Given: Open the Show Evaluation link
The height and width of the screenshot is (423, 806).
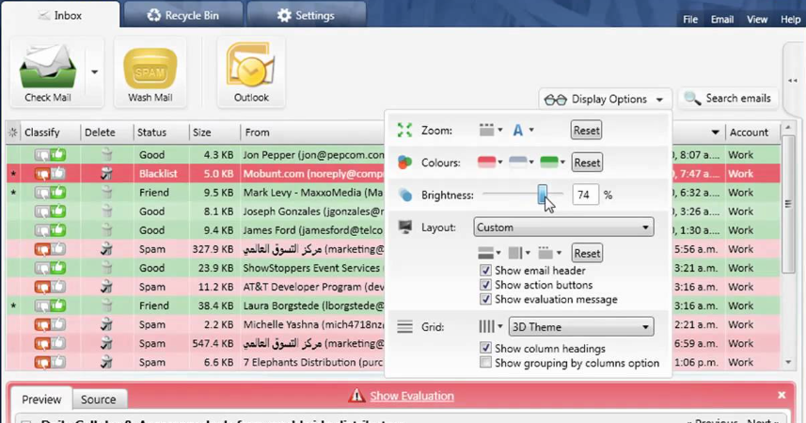Looking at the screenshot, I should click(412, 396).
